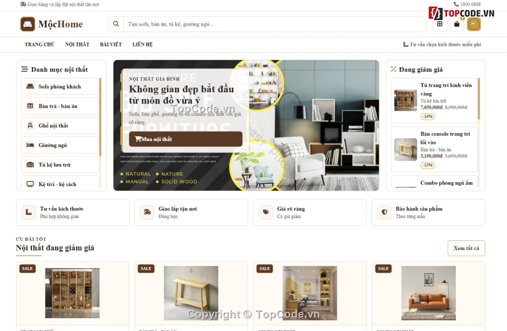Click sofa icon in Sofa phòng khách row
The width and height of the screenshot is (507, 331).
coord(30,86)
